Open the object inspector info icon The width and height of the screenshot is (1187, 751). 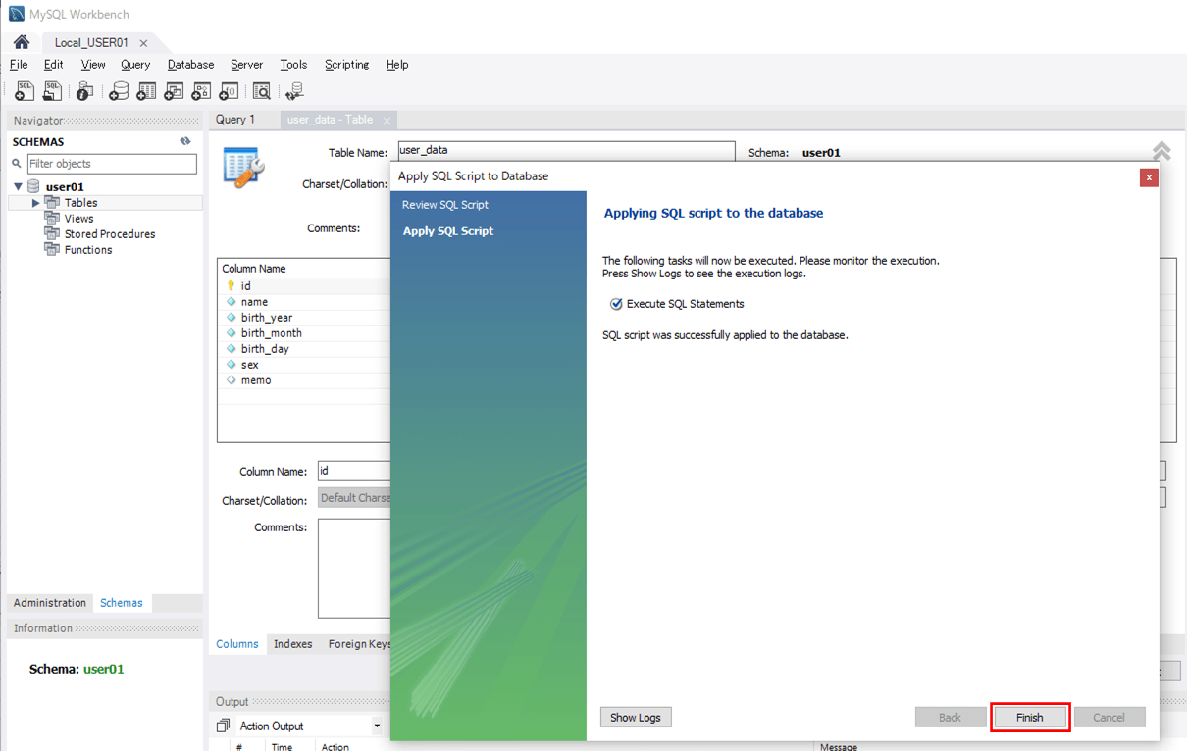pyautogui.click(x=84, y=91)
